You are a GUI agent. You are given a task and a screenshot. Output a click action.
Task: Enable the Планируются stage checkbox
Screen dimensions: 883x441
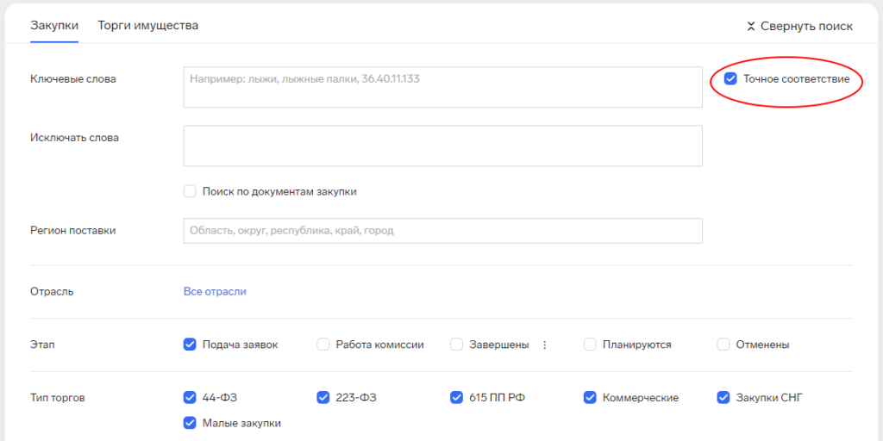pos(591,345)
